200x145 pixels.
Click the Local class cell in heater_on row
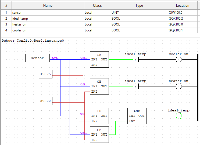(x=97, y=24)
